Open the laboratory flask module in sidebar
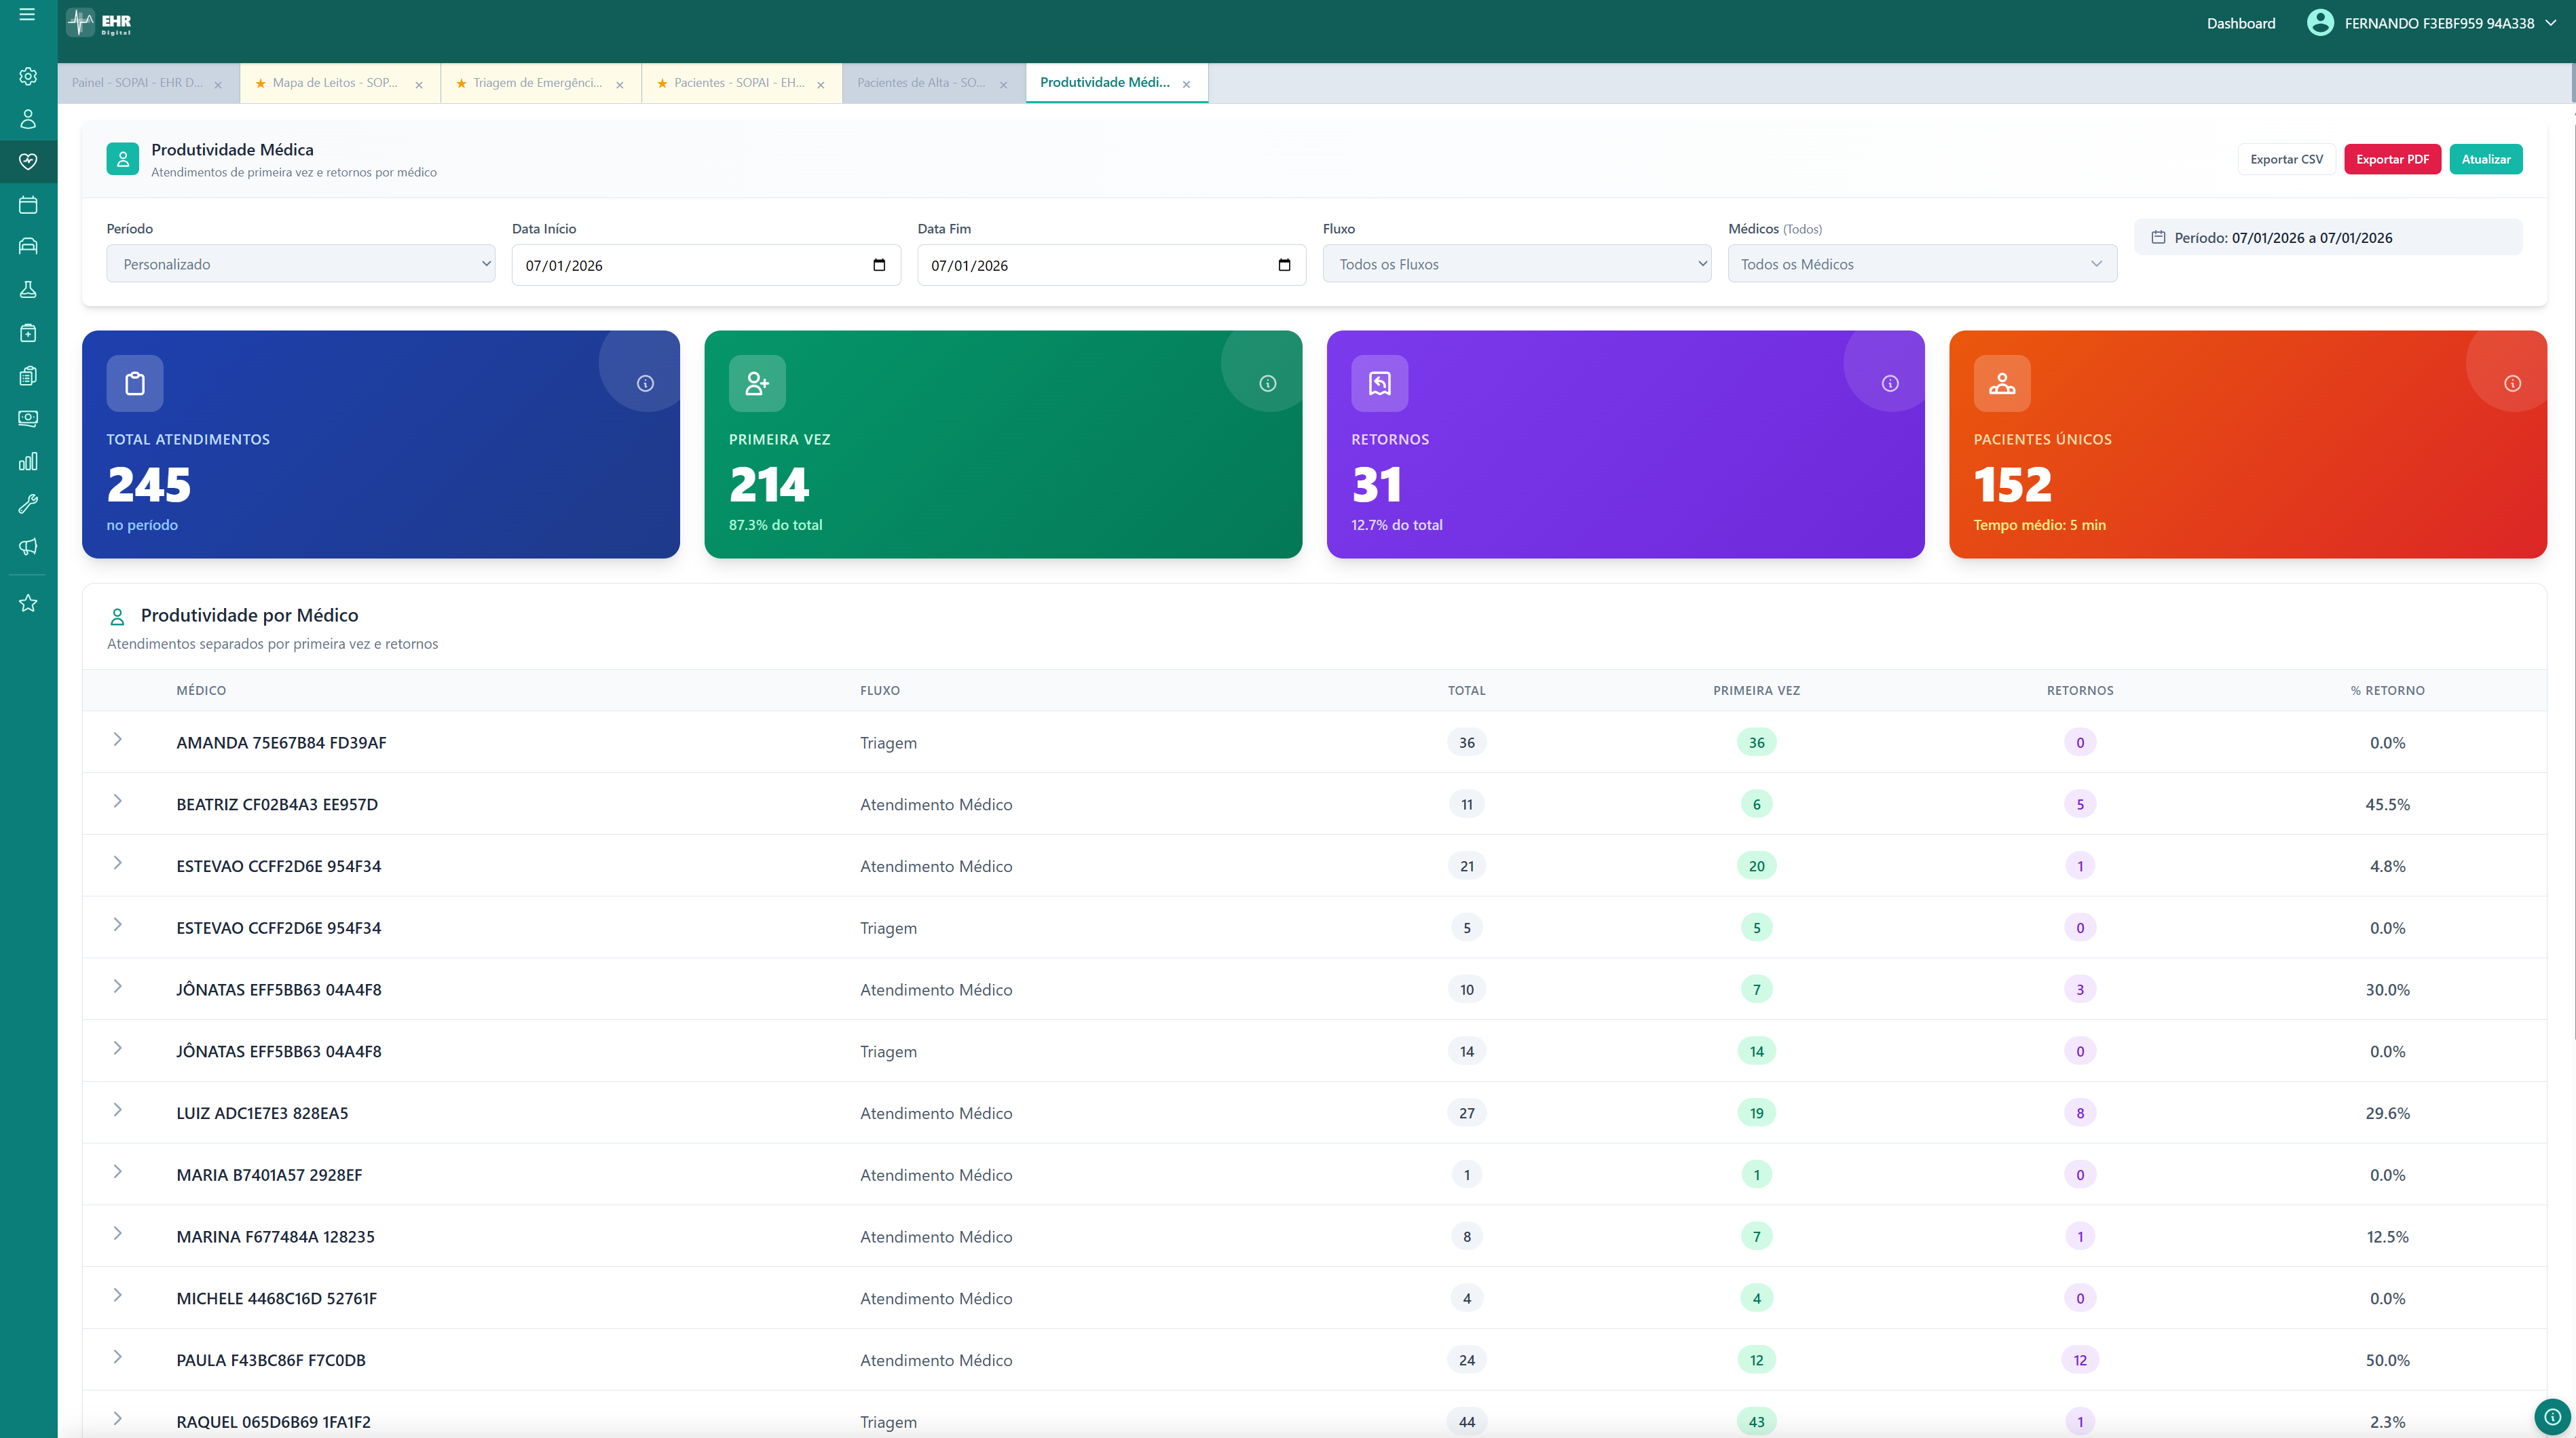 coord(27,289)
